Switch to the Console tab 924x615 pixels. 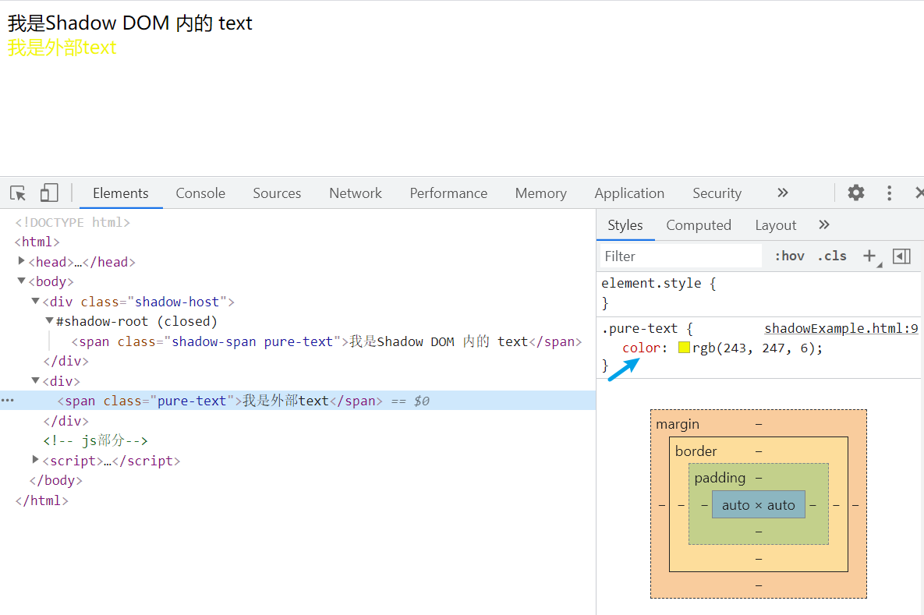(200, 193)
